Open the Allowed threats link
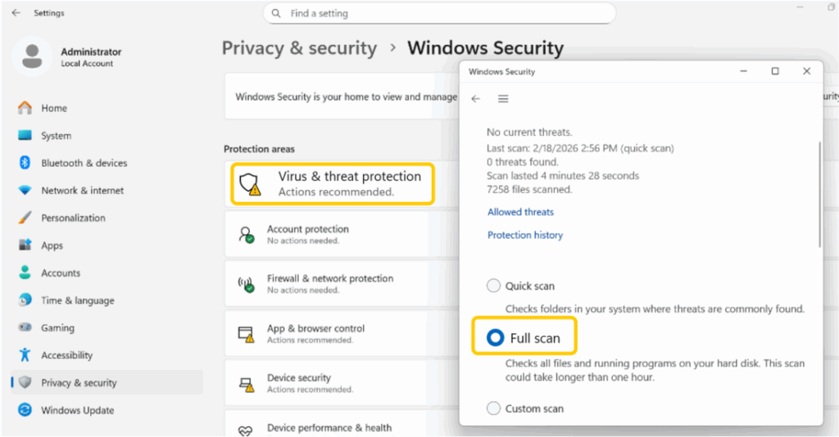 tap(520, 212)
